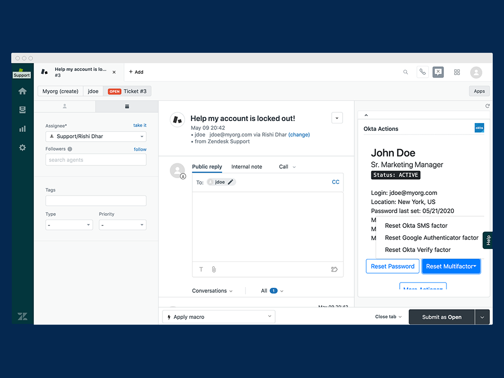Click Submit as Open
The width and height of the screenshot is (504, 378).
coord(441,317)
